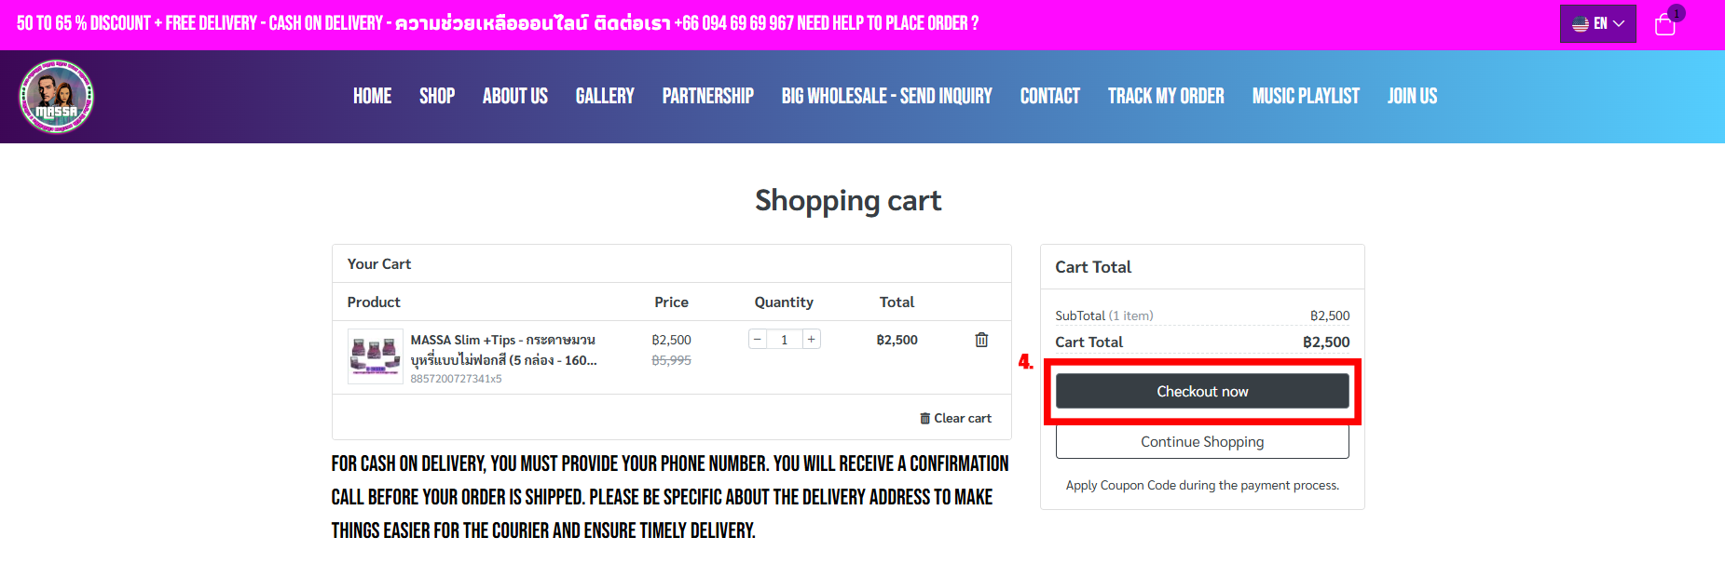Open the Gallery page
This screenshot has height=564, width=1725.
(x=605, y=96)
